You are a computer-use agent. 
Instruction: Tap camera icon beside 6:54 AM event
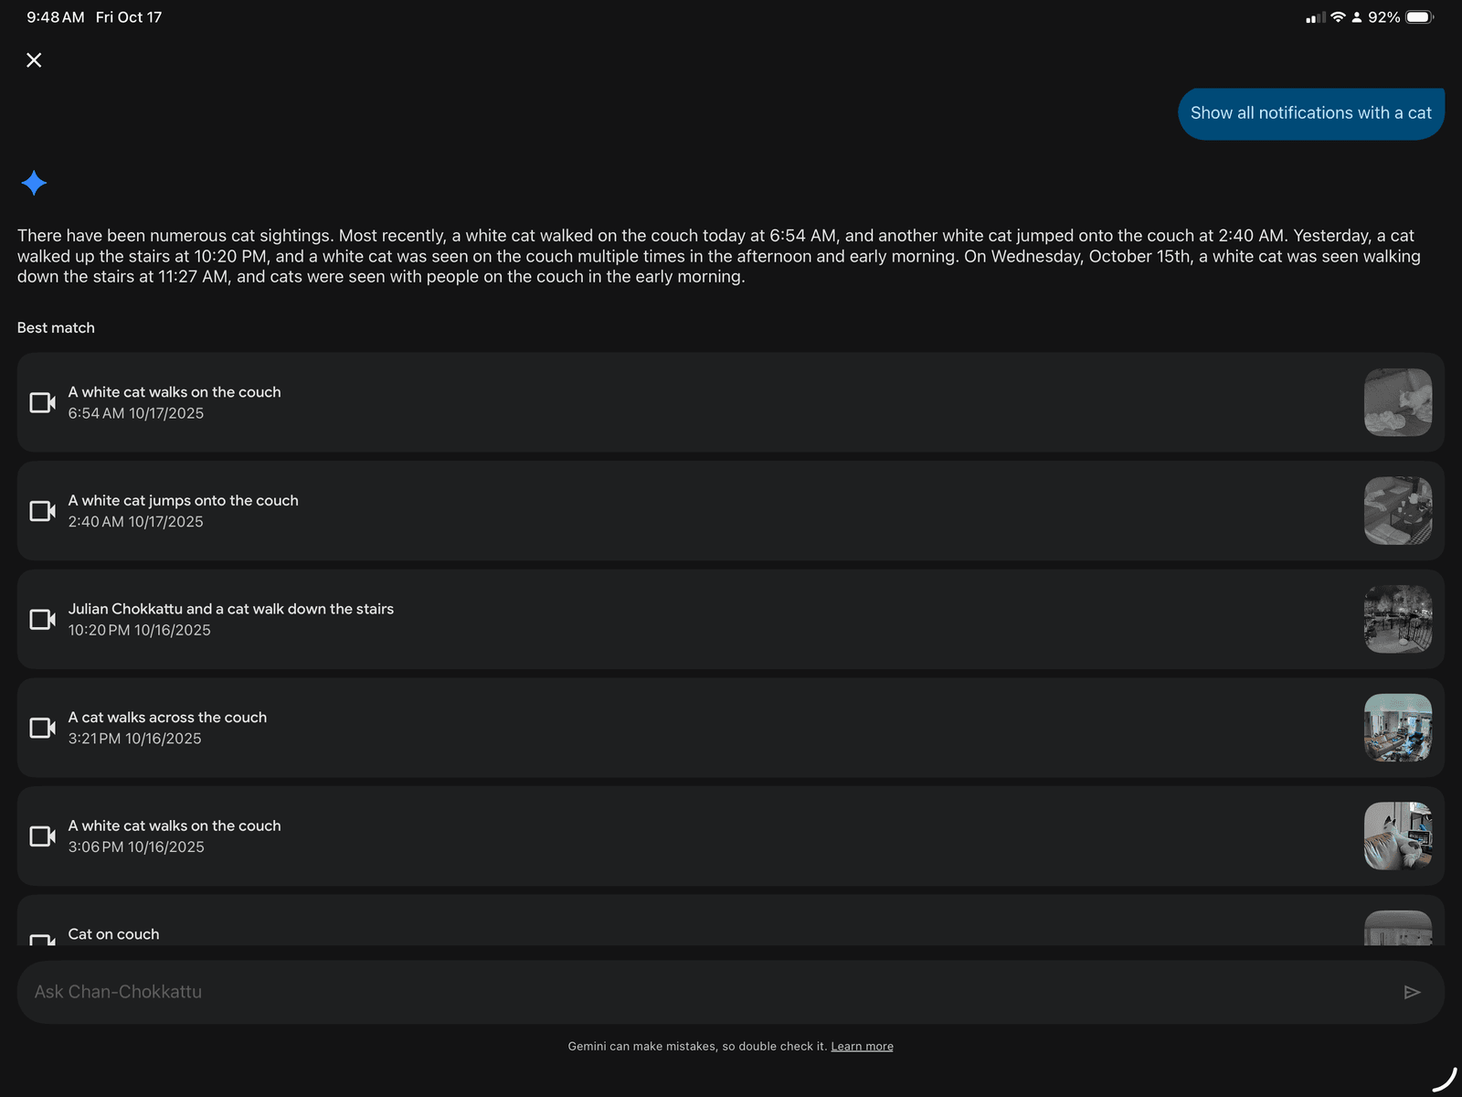point(42,402)
